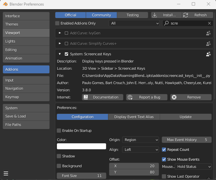Expand the Add Curve: IvyGen entry
The image size is (216, 180).
tap(60, 33)
